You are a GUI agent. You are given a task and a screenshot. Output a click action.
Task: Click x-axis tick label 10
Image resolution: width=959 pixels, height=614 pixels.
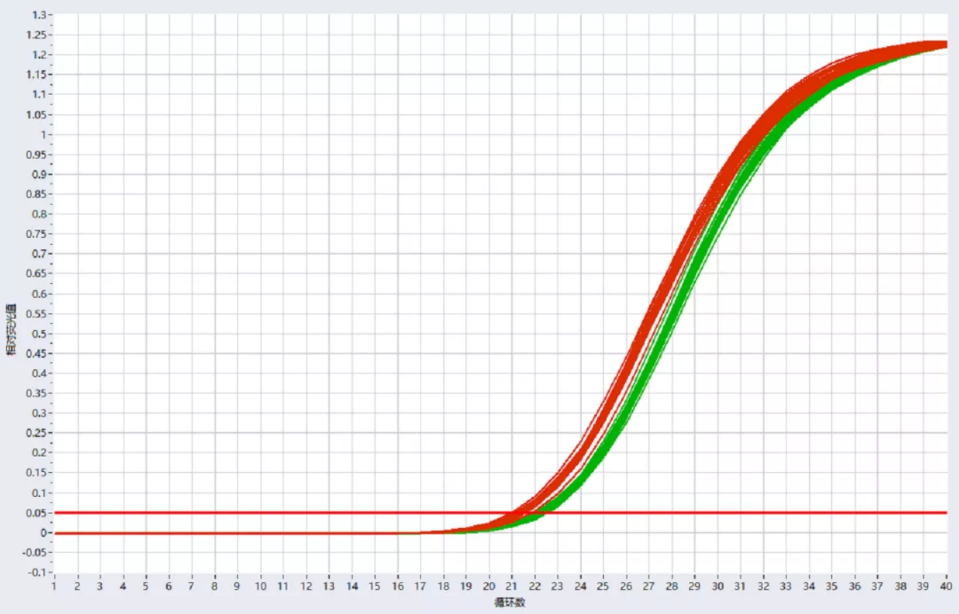pyautogui.click(x=261, y=587)
